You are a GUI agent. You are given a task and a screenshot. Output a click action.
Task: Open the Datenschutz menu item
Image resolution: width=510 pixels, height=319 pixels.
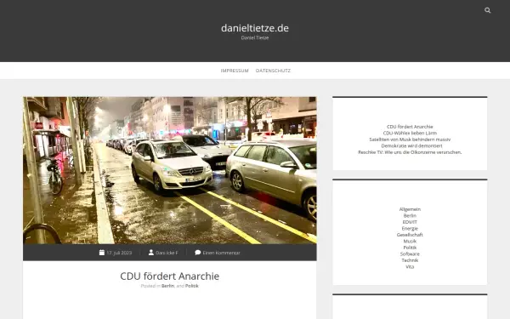click(x=273, y=71)
